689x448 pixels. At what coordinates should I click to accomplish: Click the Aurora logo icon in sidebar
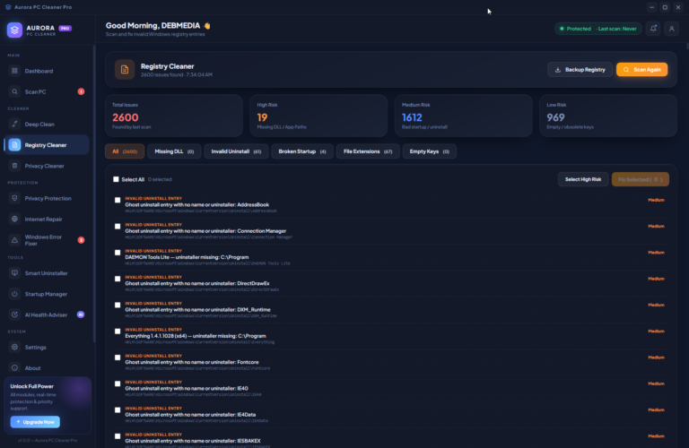click(14, 30)
